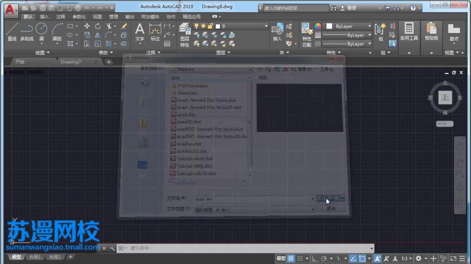Toggle 2D object snap in status bar
Image resolution: width=471 pixels, height=264 pixels.
coord(362,258)
